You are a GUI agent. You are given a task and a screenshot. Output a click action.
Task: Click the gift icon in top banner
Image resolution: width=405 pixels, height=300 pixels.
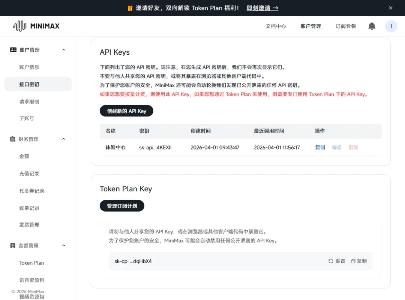[130, 8]
